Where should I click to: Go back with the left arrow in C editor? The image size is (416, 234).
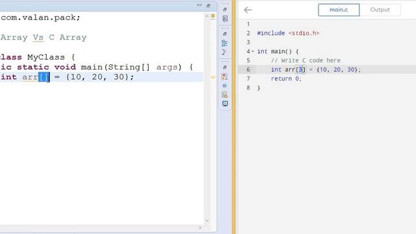[248, 10]
